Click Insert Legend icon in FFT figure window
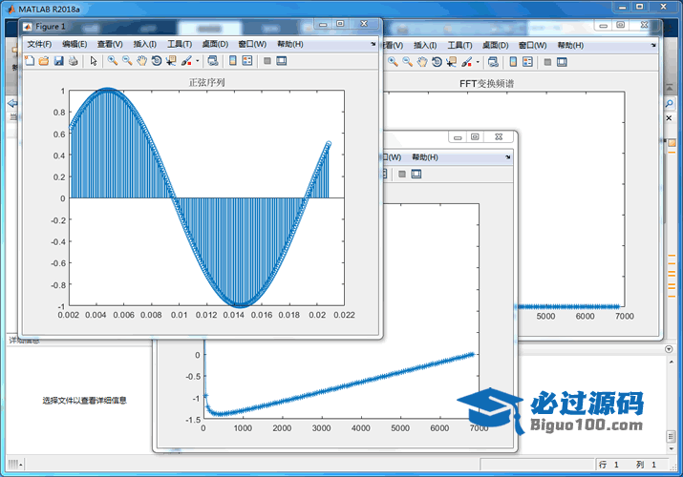The width and height of the screenshot is (683, 477). 527,62
